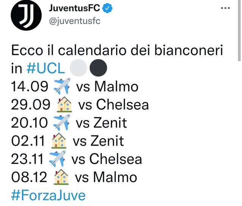Viewport: 242px width, 206px height.
Task: Click the vertical scrollbar on the right edge
Action: pos(239,31)
